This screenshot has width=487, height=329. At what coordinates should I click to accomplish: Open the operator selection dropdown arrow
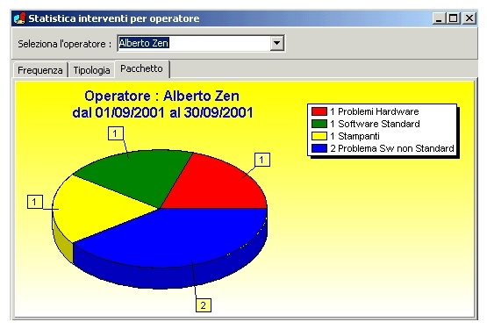(x=276, y=43)
